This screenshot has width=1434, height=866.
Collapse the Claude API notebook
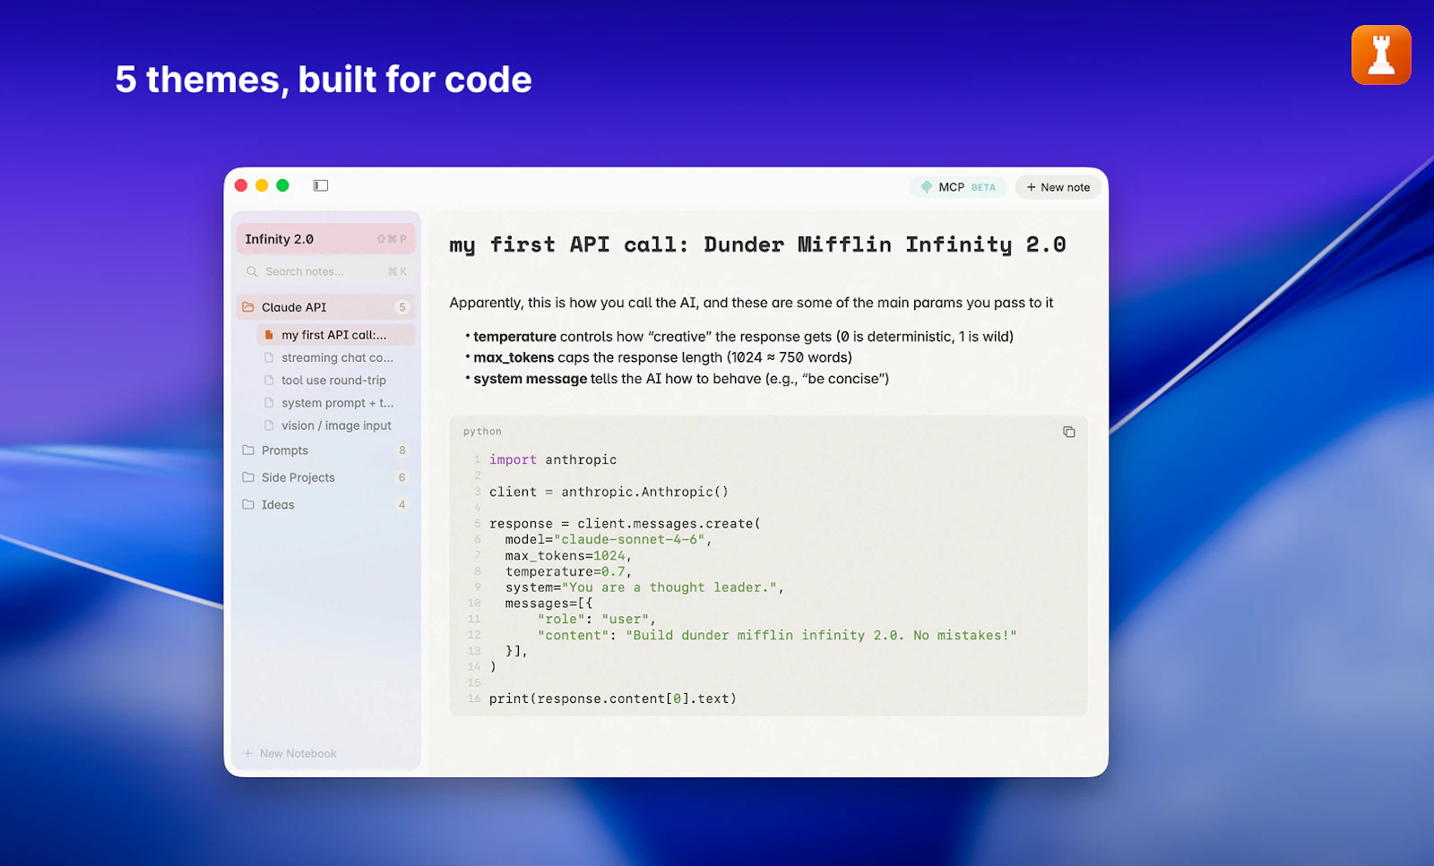[326, 307]
